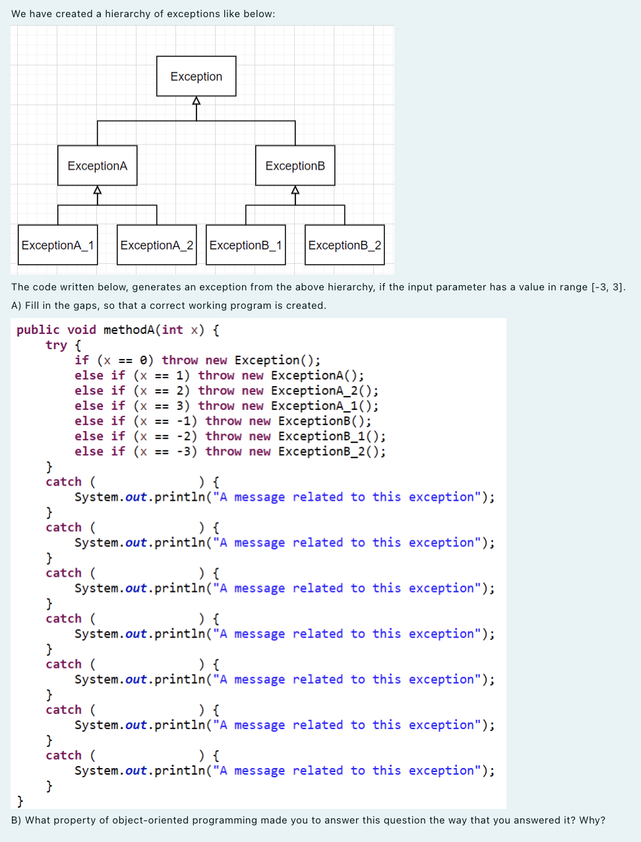
Task: Click the part B question text
Action: (307, 820)
